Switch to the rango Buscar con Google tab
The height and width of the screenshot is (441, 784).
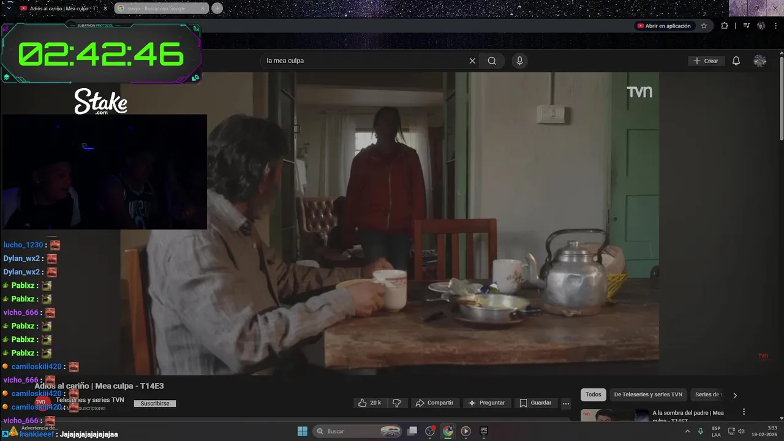(160, 9)
